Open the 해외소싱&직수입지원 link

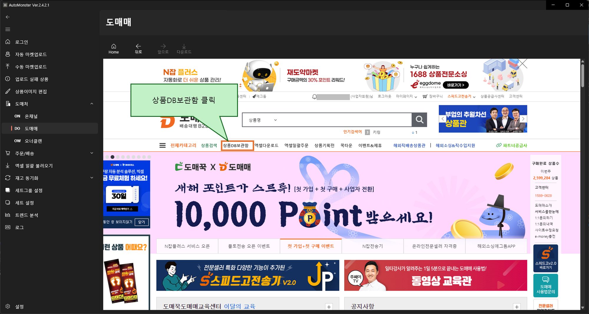pyautogui.click(x=455, y=146)
